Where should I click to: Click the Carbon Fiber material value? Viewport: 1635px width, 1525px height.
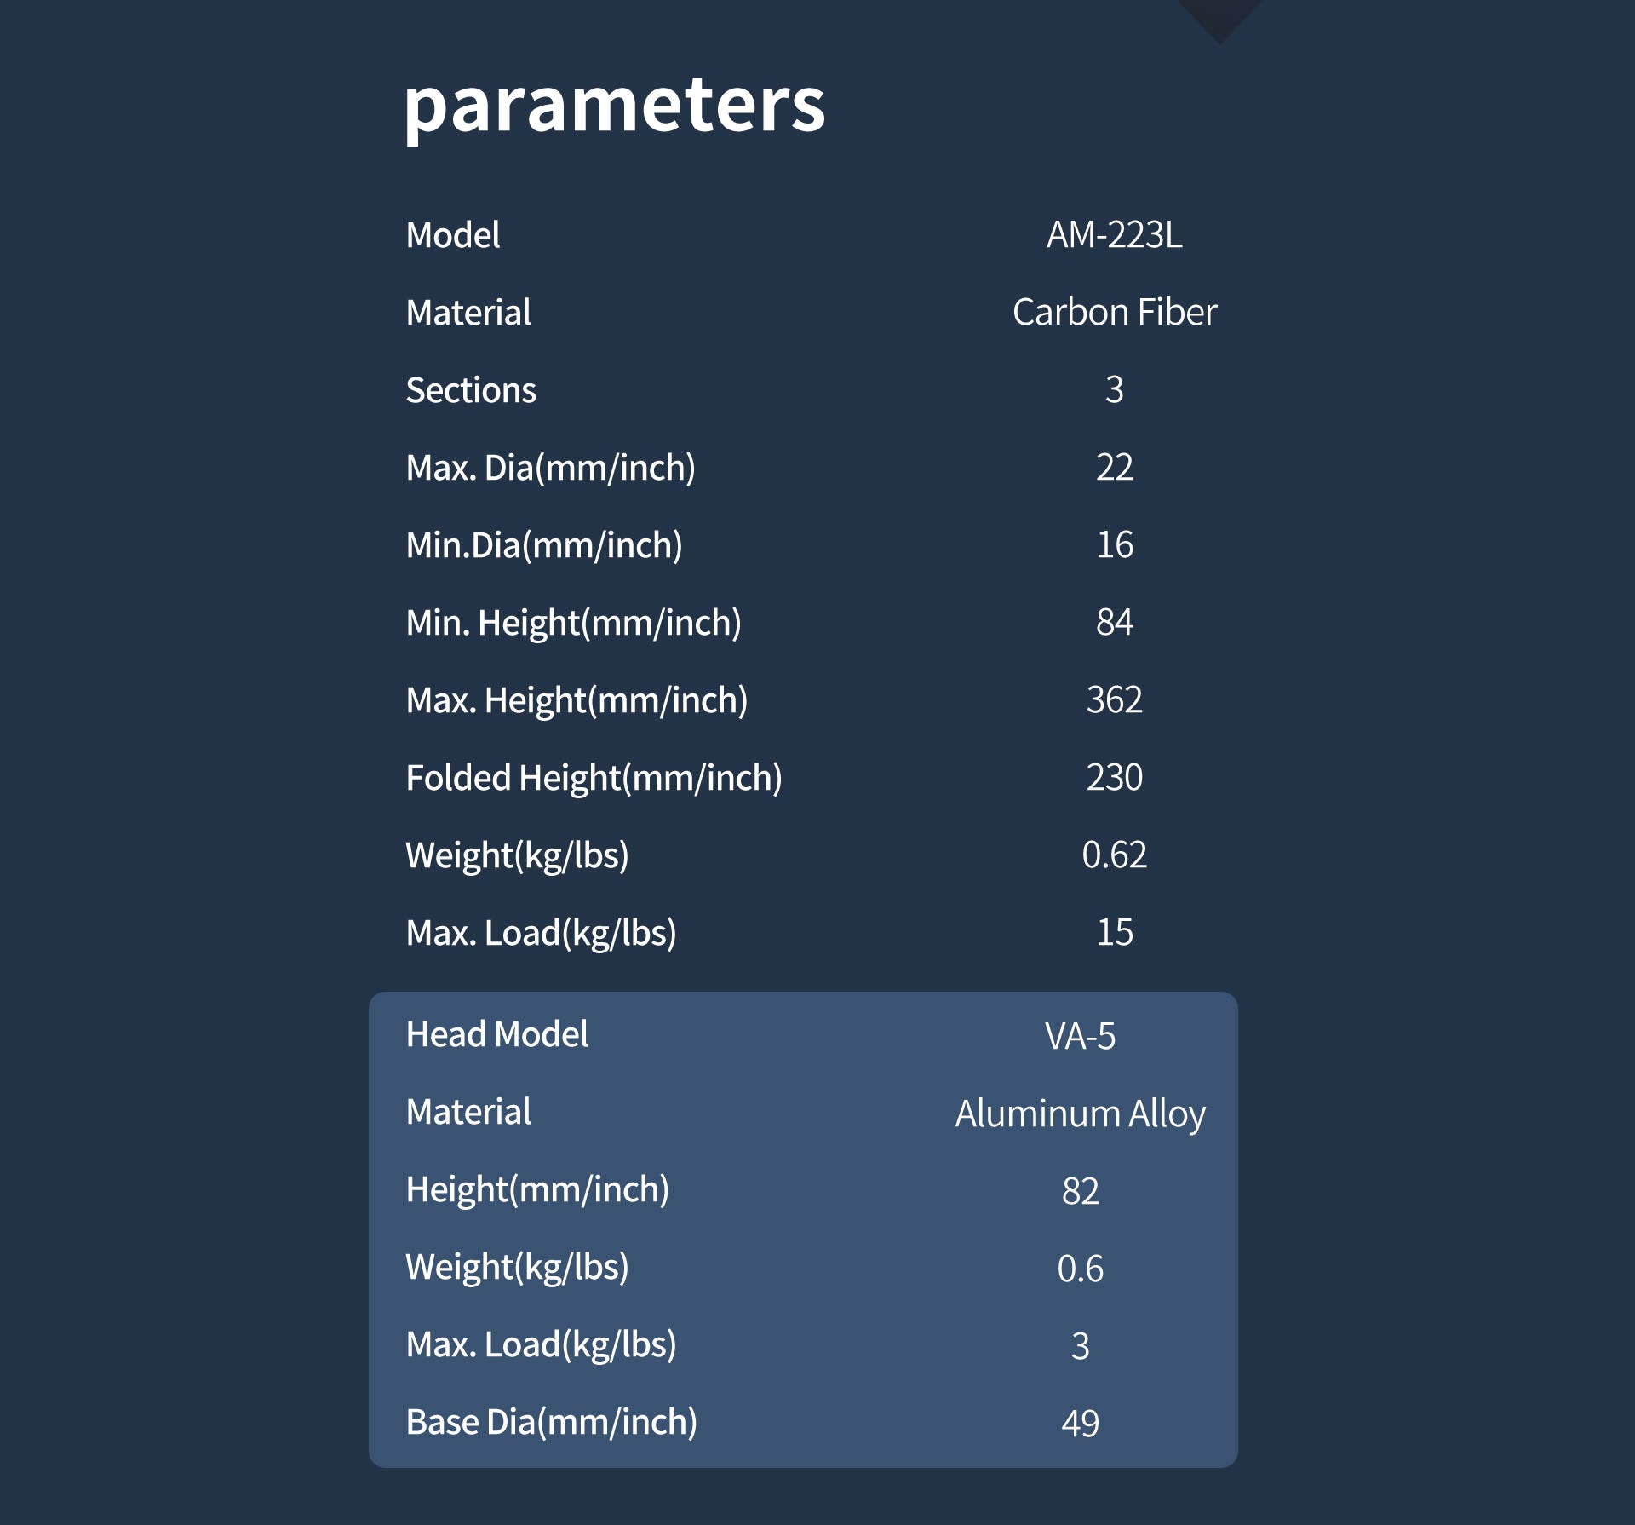coord(1114,313)
